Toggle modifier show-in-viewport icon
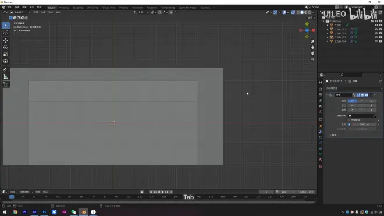384x216 pixels. coord(362,95)
